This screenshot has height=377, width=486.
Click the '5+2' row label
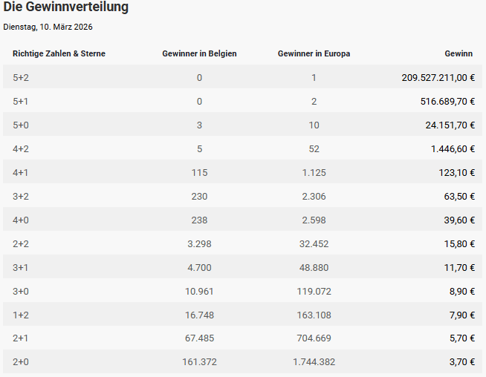tap(22, 78)
